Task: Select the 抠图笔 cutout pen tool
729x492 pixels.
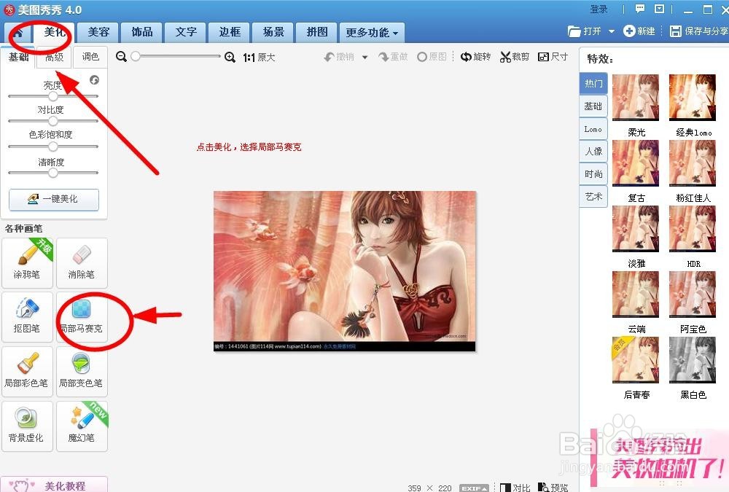Action: (x=27, y=316)
